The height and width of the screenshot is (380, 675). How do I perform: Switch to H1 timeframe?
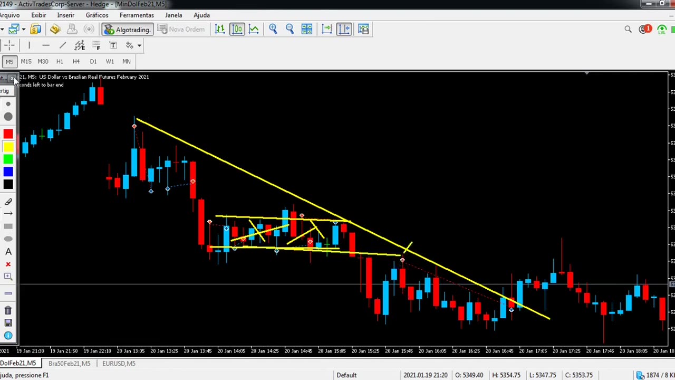[x=60, y=61]
